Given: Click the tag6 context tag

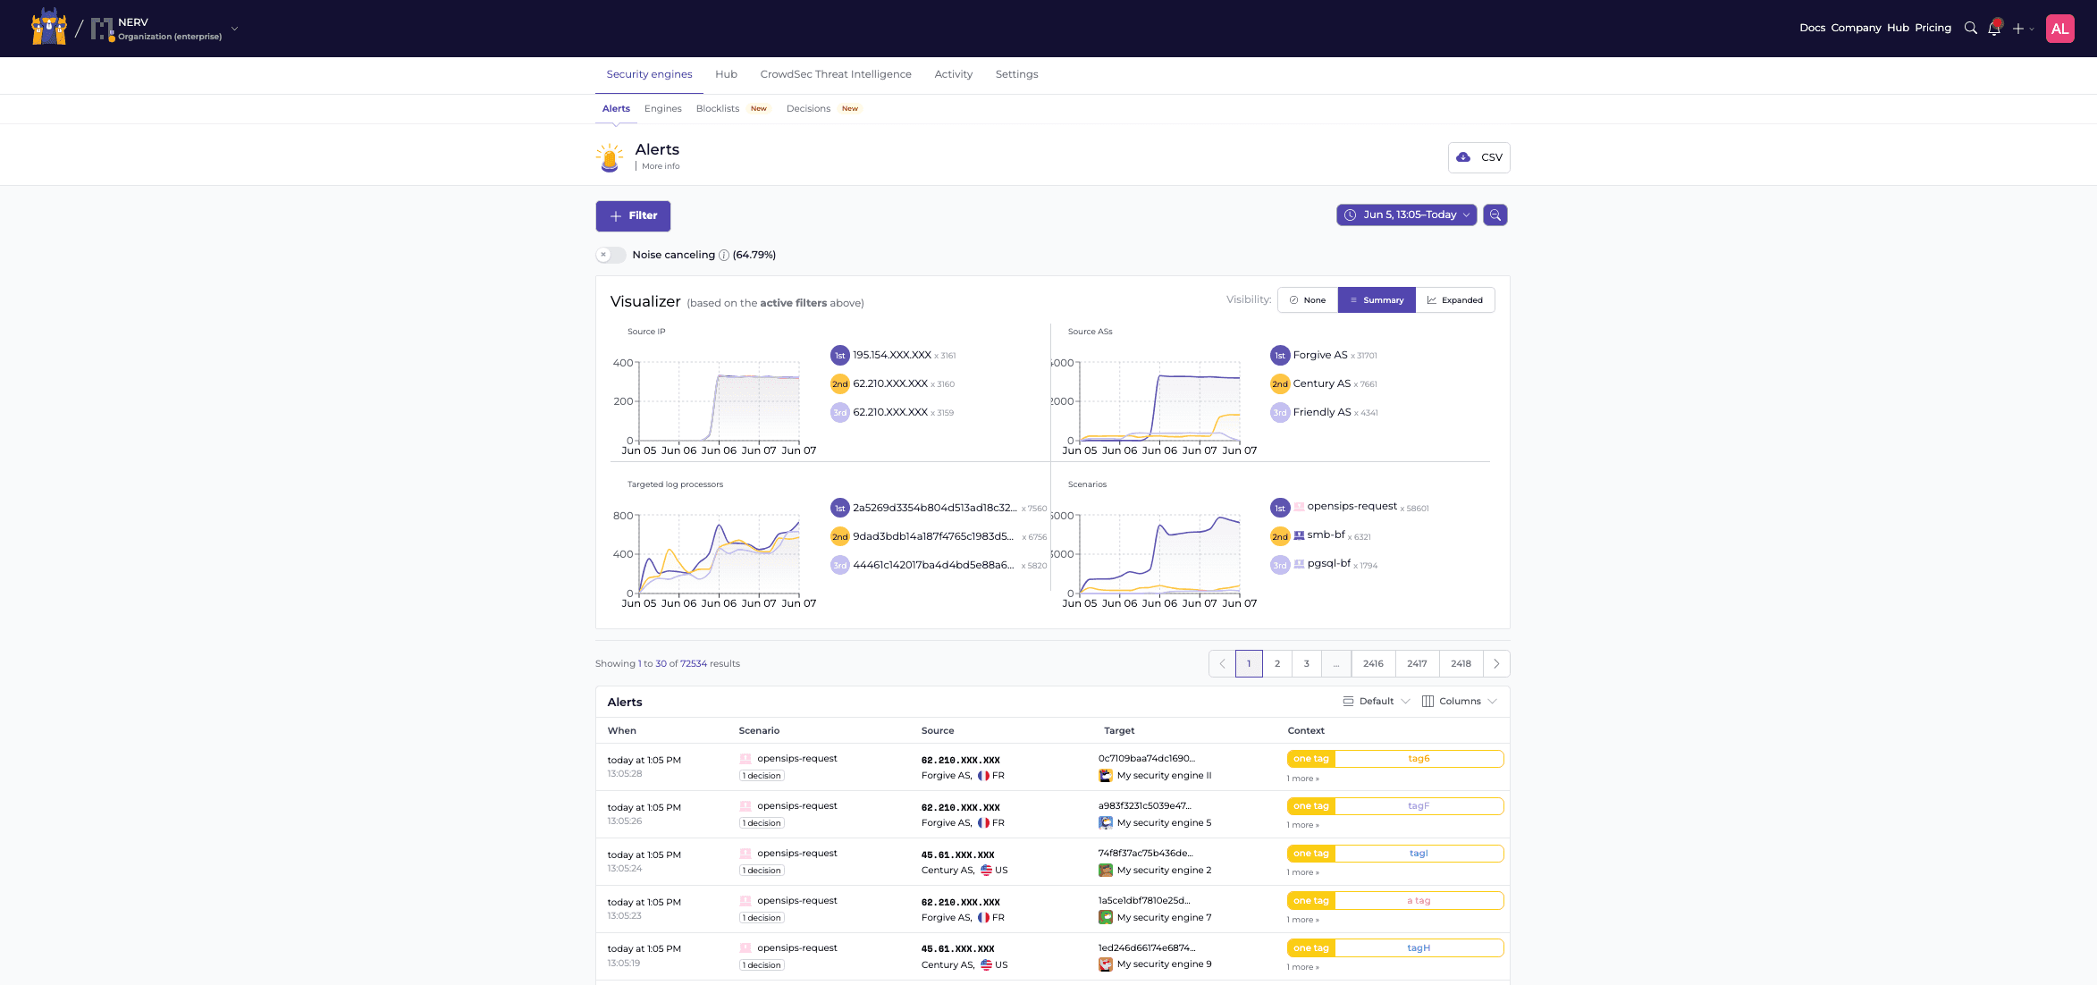Looking at the screenshot, I should (x=1419, y=759).
